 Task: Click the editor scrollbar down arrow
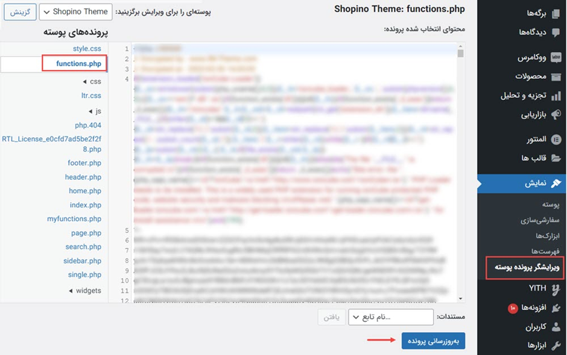pyautogui.click(x=460, y=298)
